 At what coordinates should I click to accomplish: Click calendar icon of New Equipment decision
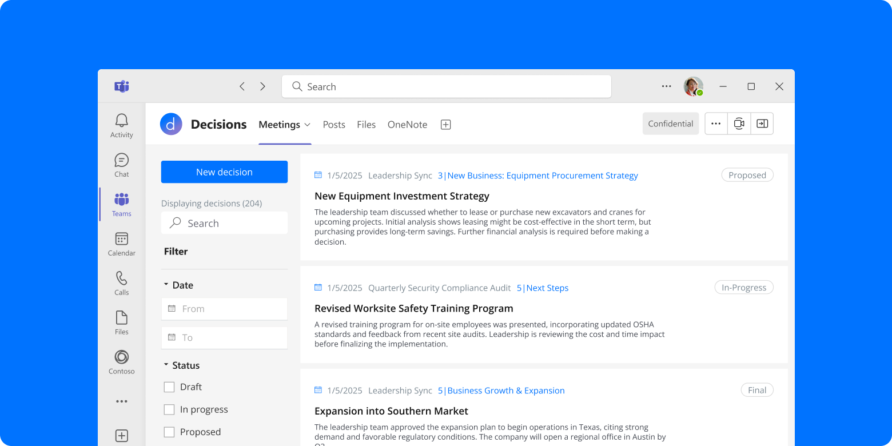click(318, 175)
